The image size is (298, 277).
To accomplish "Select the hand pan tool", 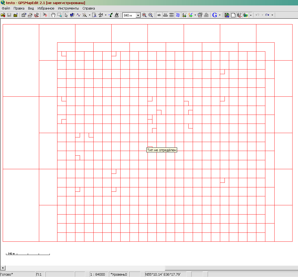I will pos(53,15).
